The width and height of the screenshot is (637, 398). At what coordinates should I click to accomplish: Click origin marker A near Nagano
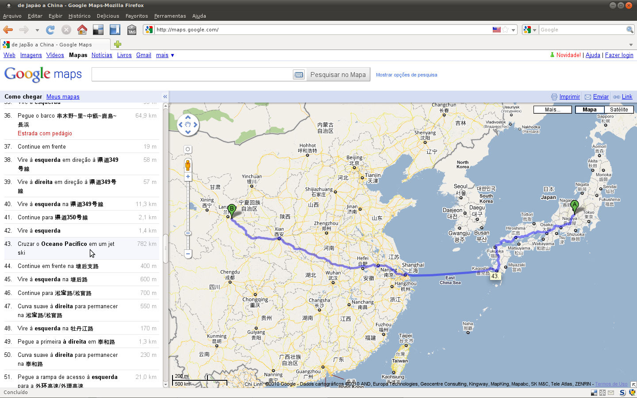tap(574, 207)
